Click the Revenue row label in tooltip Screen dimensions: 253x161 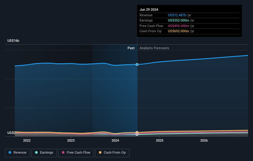[146, 15]
